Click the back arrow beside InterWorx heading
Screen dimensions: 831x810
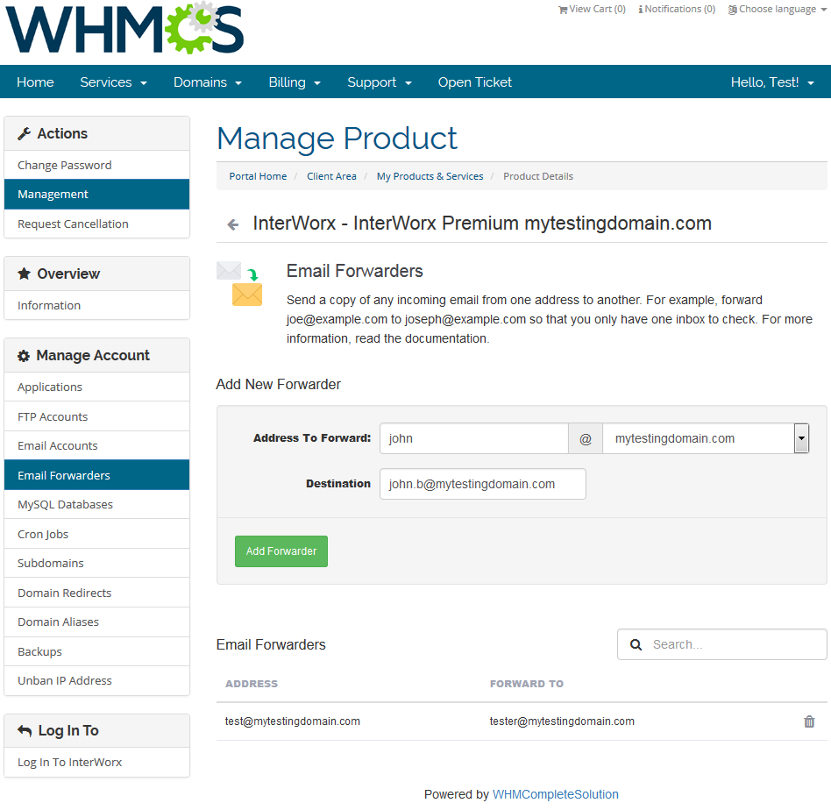coord(232,224)
